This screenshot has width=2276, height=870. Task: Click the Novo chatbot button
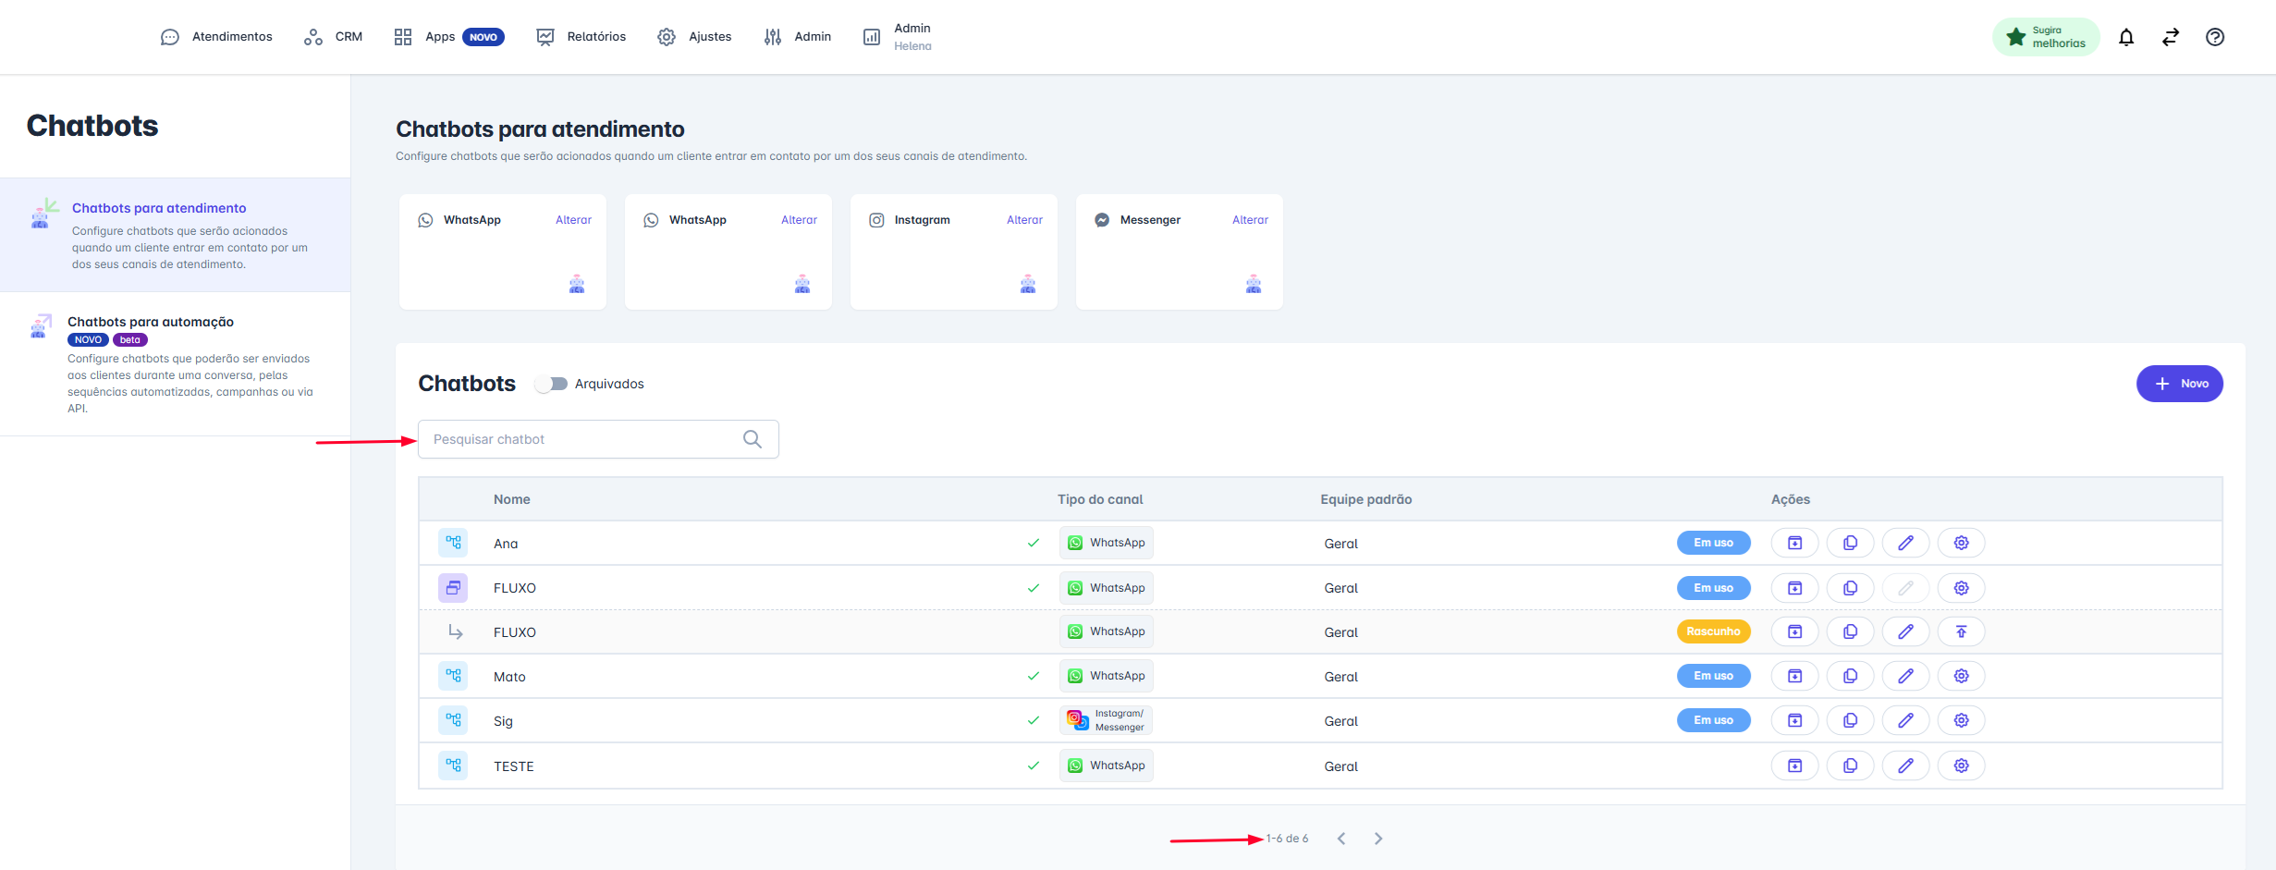point(2179,384)
